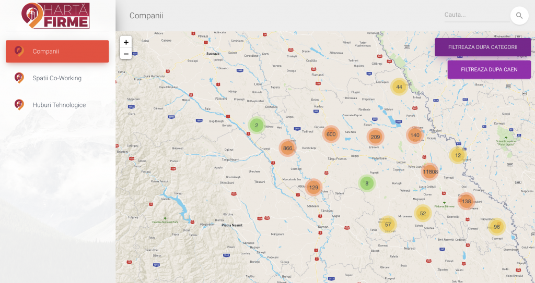Screen dimensions: 535x283
Task: Click the orange cluster marker labeled 209
Action: click(x=375, y=137)
